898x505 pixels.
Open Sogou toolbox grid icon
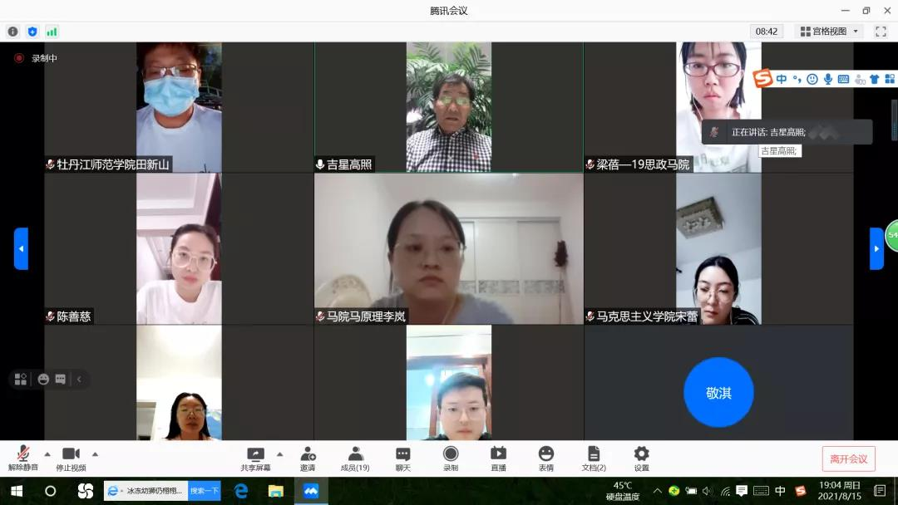(890, 80)
